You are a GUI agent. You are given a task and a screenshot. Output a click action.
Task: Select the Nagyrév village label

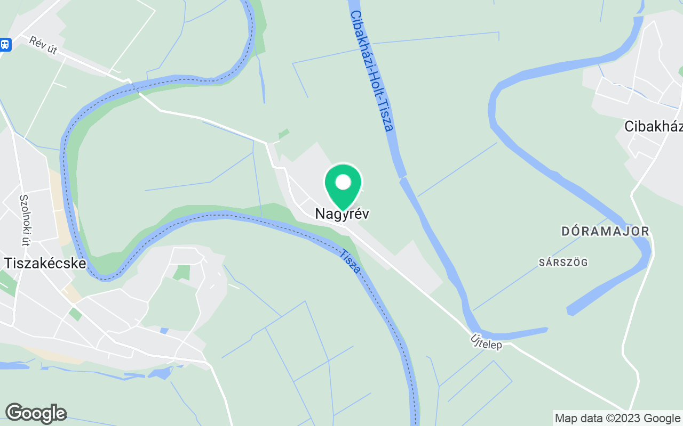(342, 214)
